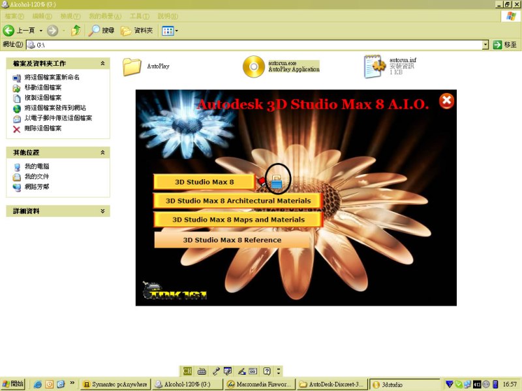Open language bar options dropdown
Viewport: 522px width, 391px height.
coord(279,371)
